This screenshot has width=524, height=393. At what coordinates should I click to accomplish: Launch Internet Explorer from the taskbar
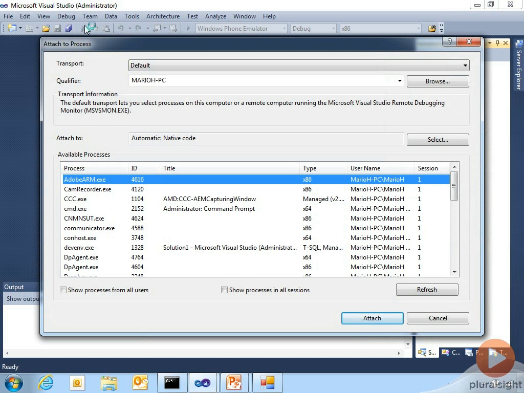click(x=46, y=383)
